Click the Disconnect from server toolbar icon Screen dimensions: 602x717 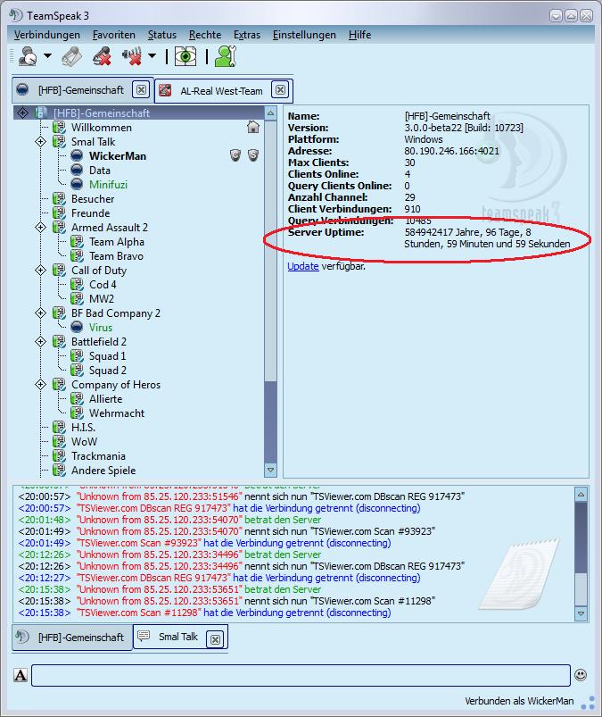pyautogui.click(x=71, y=57)
